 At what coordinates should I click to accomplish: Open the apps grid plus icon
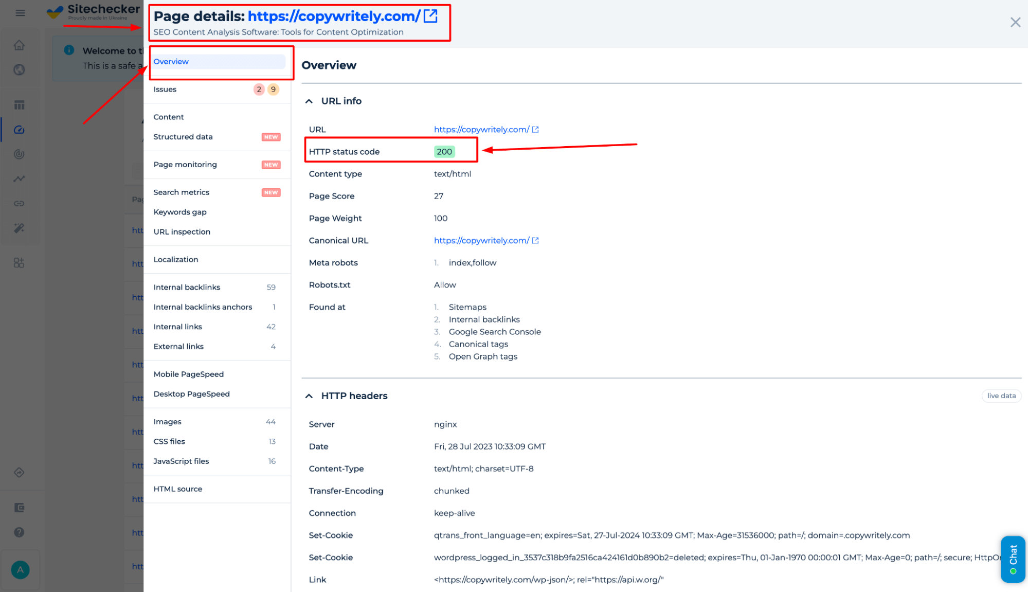(19, 263)
